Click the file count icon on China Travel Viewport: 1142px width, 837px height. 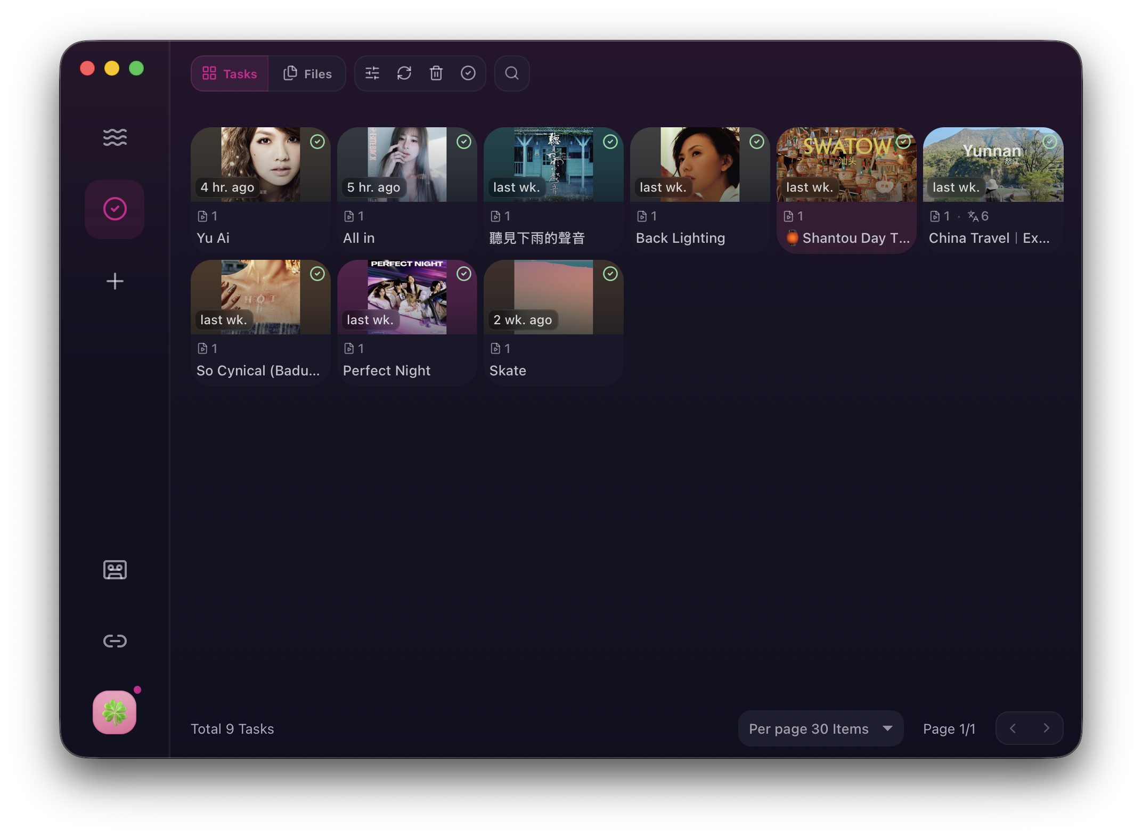tap(935, 216)
